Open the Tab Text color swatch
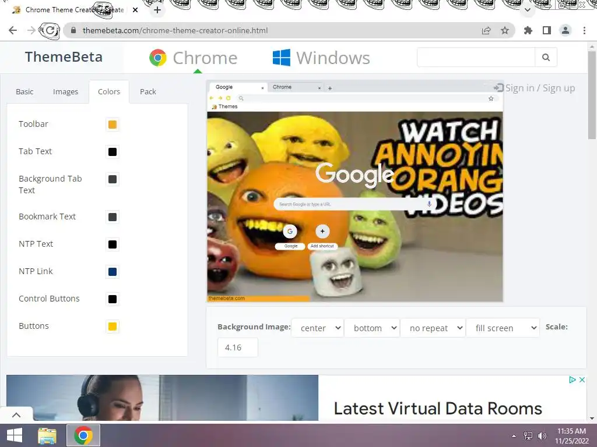The height and width of the screenshot is (447, 597). point(113,152)
